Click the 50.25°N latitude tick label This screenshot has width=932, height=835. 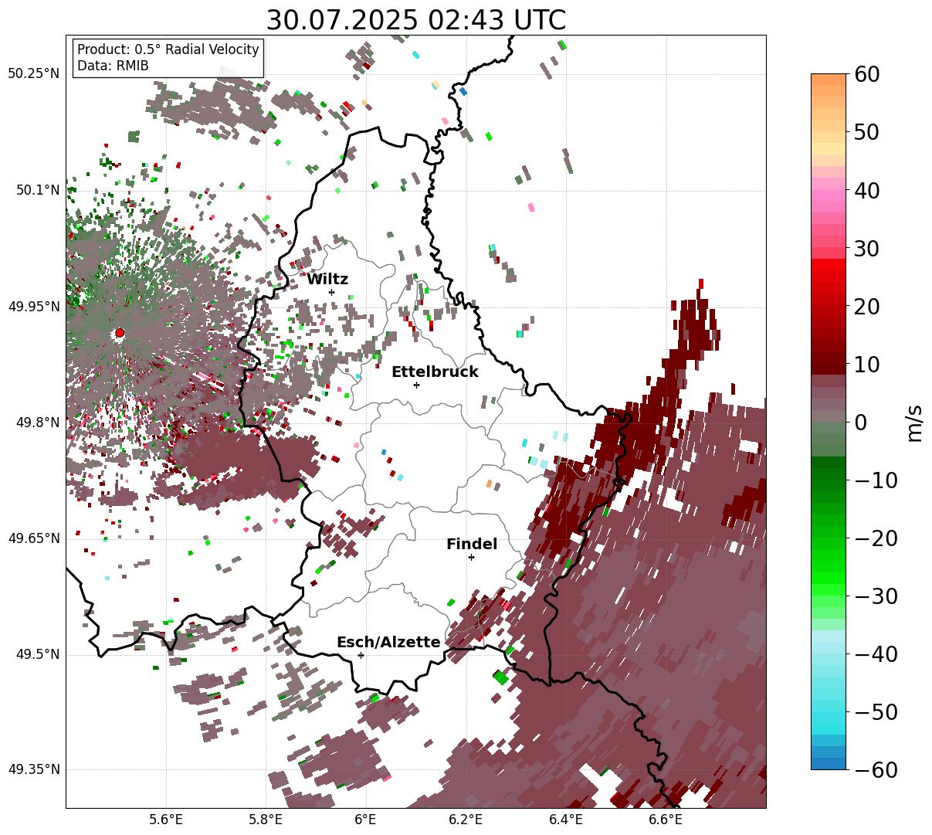point(33,74)
